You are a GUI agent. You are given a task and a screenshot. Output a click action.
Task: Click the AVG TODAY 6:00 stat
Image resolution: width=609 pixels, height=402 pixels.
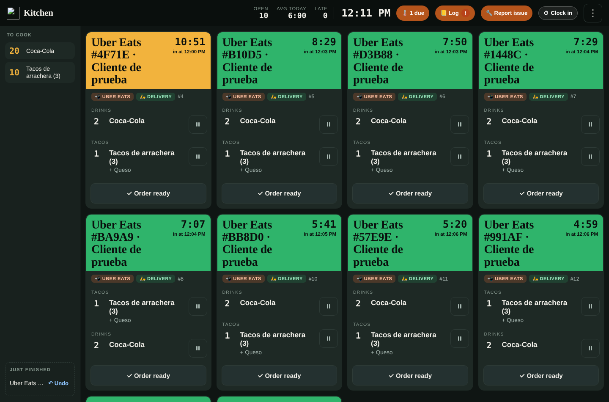(x=291, y=13)
